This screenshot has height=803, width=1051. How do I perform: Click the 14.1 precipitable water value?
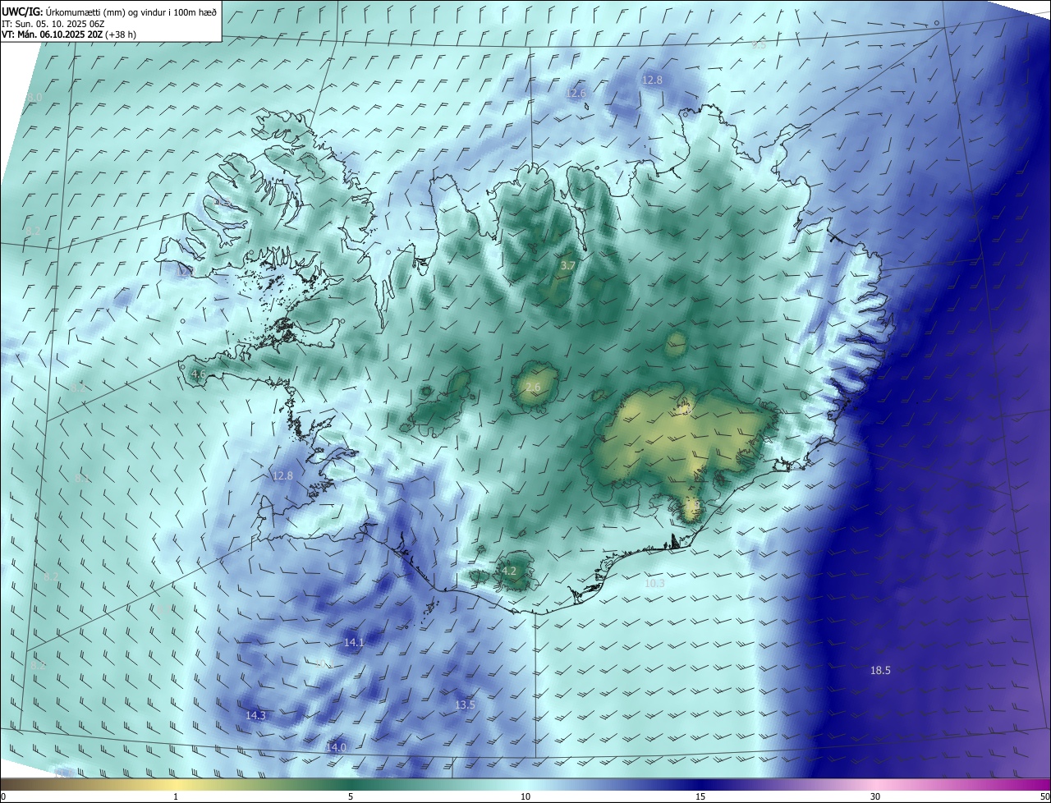(x=354, y=643)
